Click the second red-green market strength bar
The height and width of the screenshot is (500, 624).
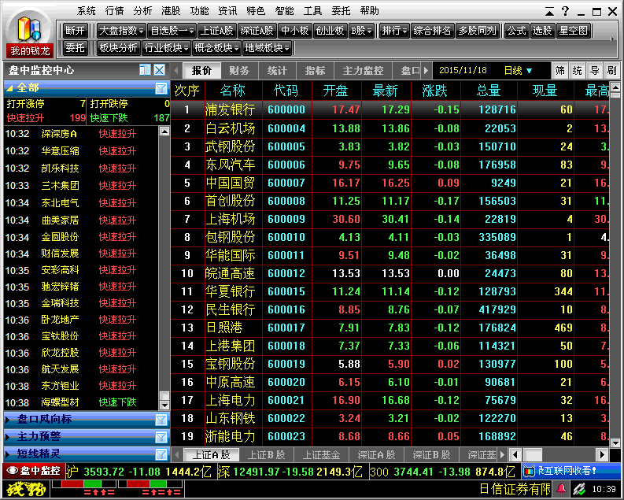click(150, 484)
